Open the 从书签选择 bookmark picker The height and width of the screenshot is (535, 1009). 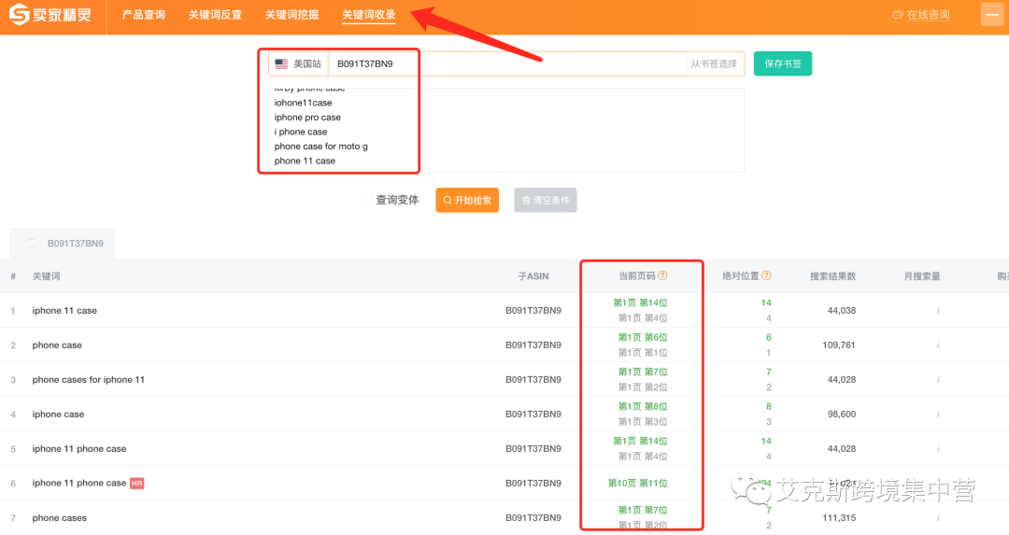point(714,63)
